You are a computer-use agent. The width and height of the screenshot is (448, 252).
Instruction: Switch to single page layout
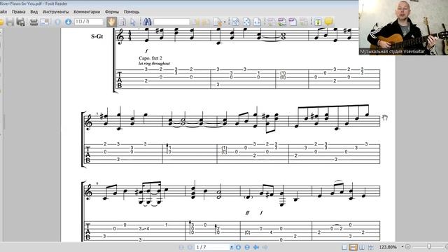point(344,247)
